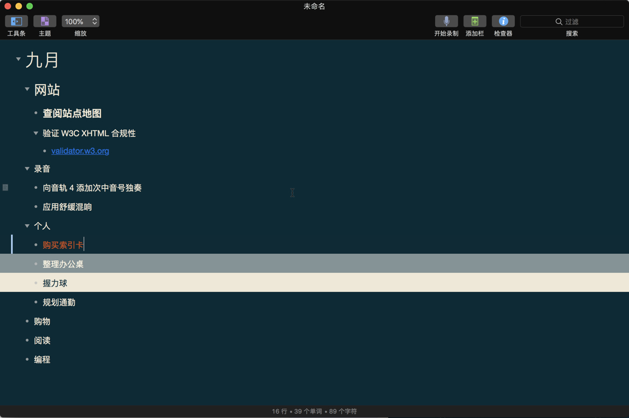
Task: Increase zoom with the 缩放 stepper arrows
Action: pos(94,18)
